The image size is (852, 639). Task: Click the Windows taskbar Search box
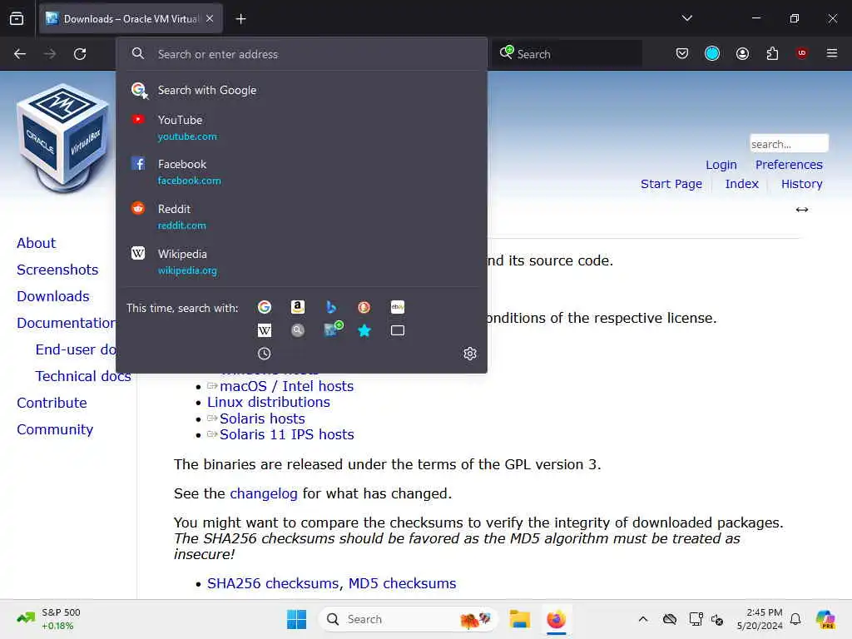(408, 619)
